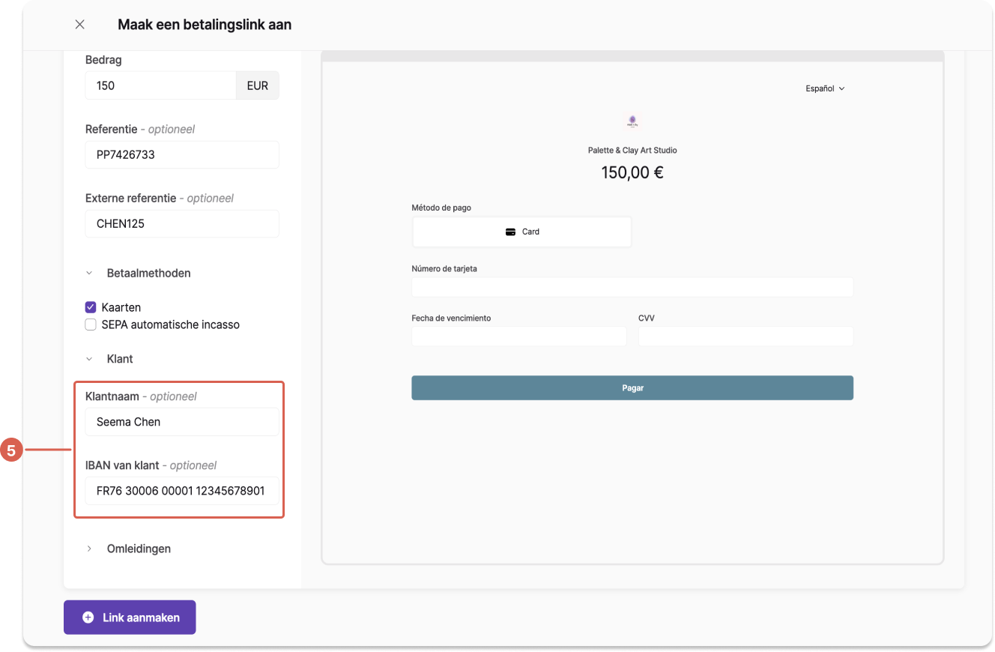Click the CVV input field
The height and width of the screenshot is (652, 995).
click(746, 336)
